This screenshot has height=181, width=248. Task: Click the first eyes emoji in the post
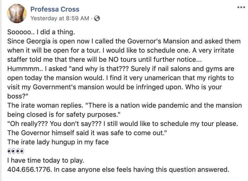point(10,151)
